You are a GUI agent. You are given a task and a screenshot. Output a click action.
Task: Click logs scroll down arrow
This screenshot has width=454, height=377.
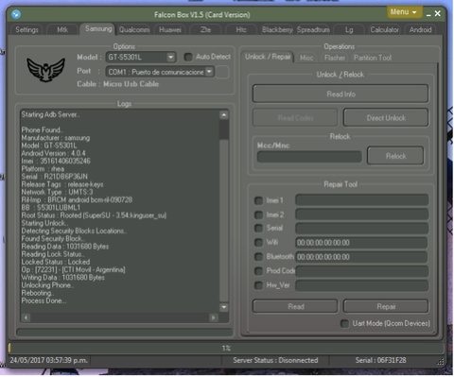click(x=224, y=307)
